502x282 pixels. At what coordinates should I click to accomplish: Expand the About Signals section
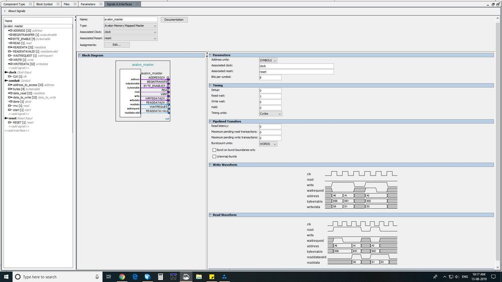click(x=6, y=11)
